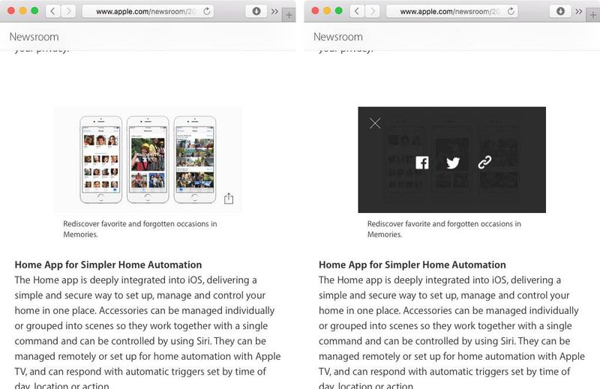Go forward in the right Safari window
This screenshot has width=600, height=389.
pos(372,11)
